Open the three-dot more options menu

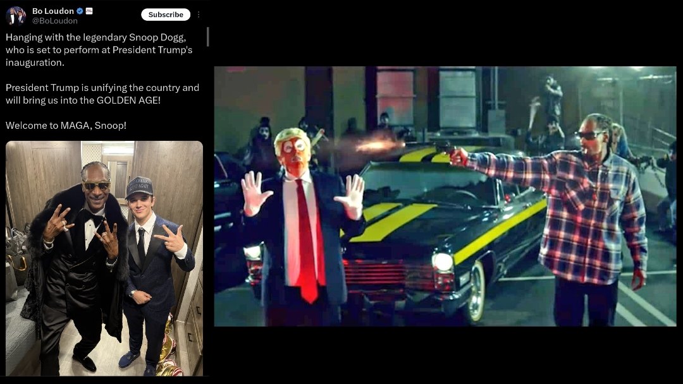click(199, 15)
